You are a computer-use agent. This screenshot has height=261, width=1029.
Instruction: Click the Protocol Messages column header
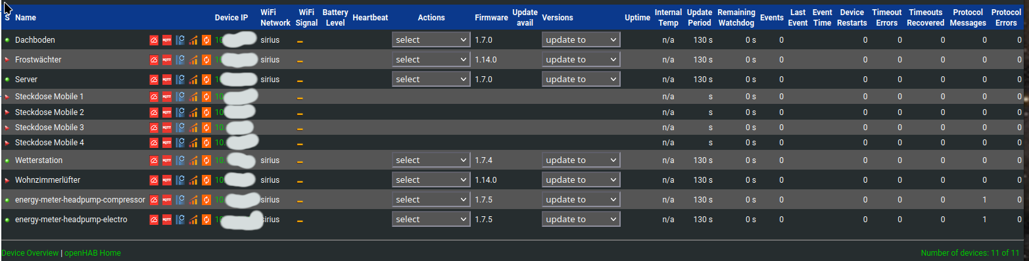click(x=968, y=18)
